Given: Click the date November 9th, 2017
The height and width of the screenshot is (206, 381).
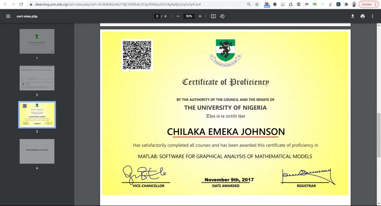Looking at the screenshot, I should 229,180.
